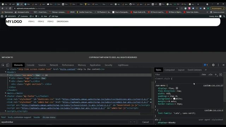This screenshot has width=226, height=127.
Task: Toggle the .cls class editor button
Action: 210,74
